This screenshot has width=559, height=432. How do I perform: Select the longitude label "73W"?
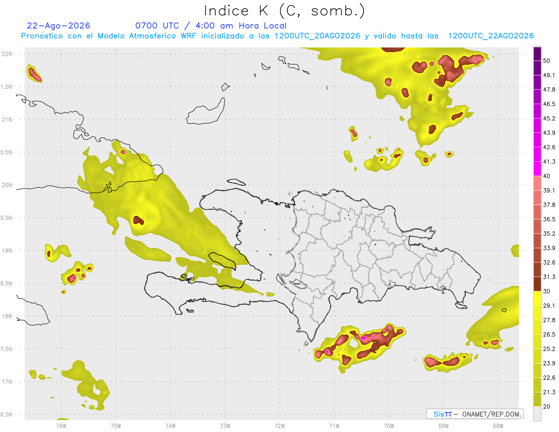pos(225,426)
